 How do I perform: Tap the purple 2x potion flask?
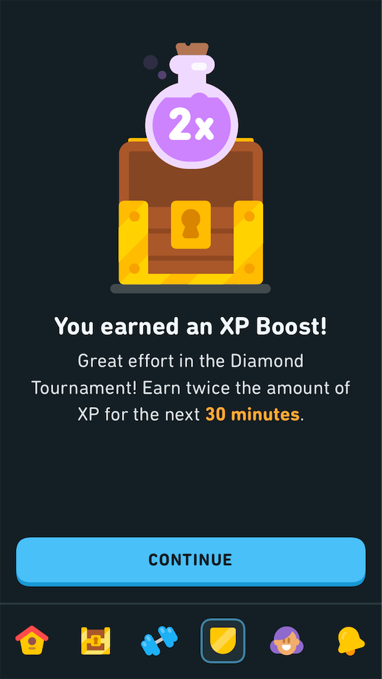click(x=191, y=106)
